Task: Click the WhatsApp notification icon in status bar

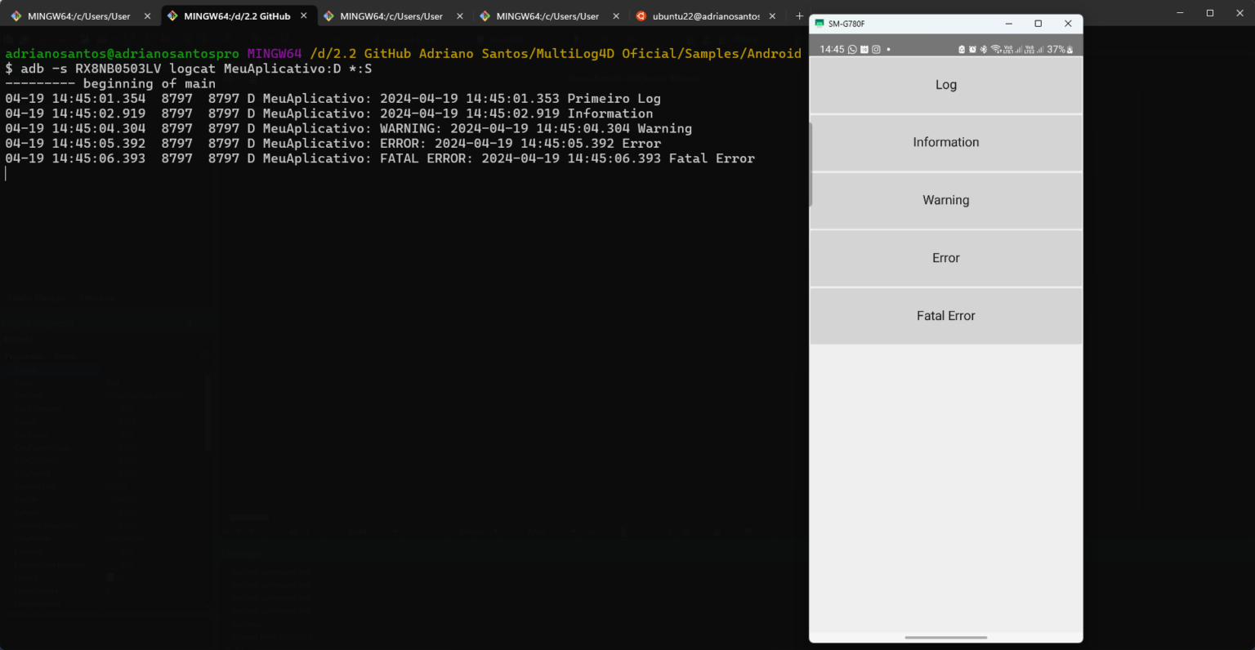Action: point(852,49)
